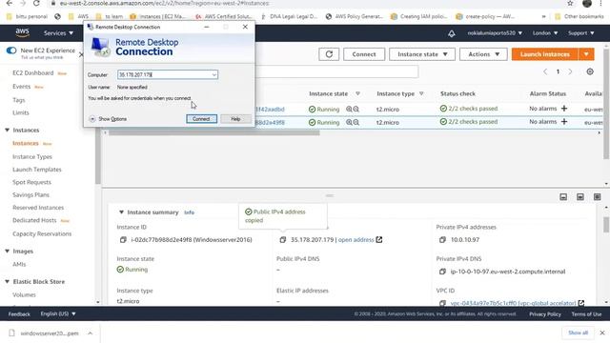Screen dimensions: 610x343
Task: Open Launch instances split-button arrow
Action: click(x=586, y=54)
